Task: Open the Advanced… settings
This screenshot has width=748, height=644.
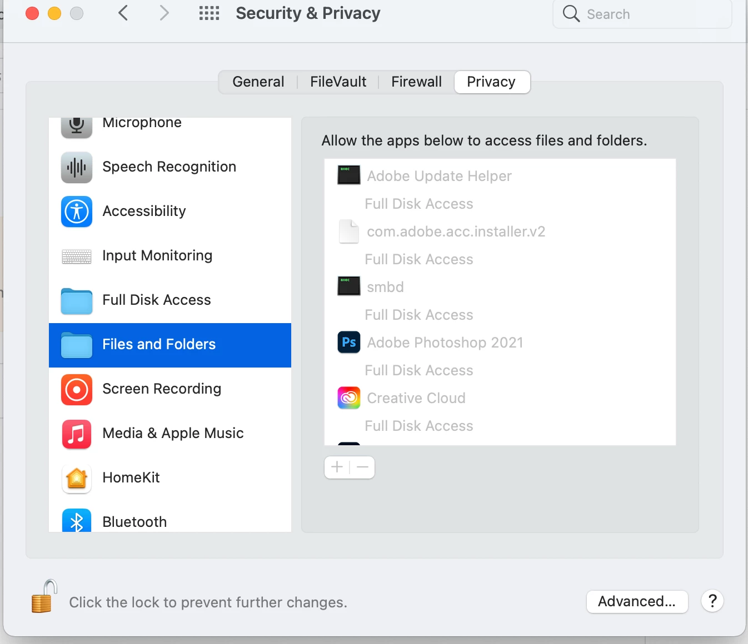Action: tap(637, 601)
